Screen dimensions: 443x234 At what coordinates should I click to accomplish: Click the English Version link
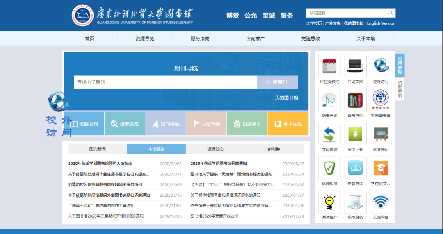381,23
